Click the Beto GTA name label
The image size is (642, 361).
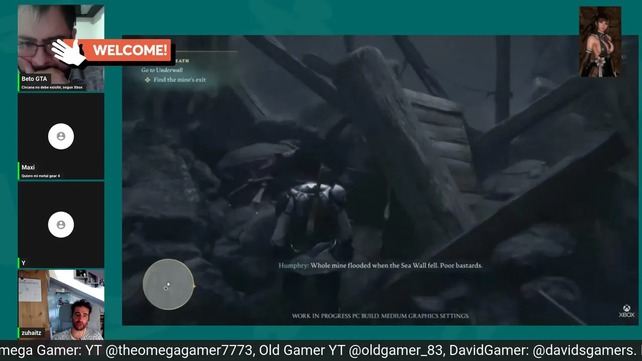(34, 79)
